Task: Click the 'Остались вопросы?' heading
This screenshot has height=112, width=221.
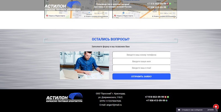Action: click(111, 39)
